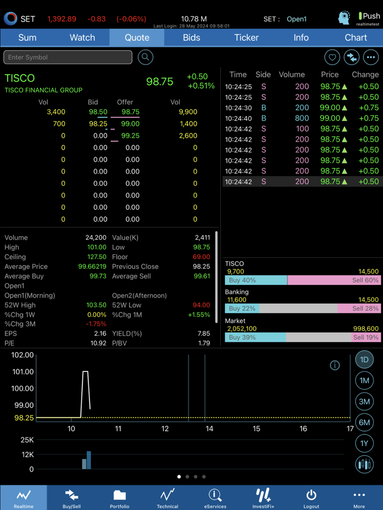Tap Market Buy 39% bar segment
This screenshot has width=383, height=510.
point(255,337)
